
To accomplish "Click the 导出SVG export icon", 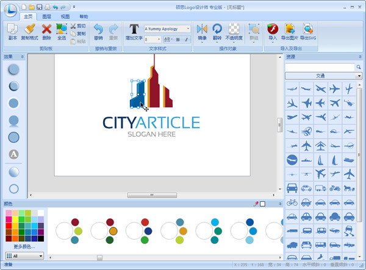I will point(308,29).
